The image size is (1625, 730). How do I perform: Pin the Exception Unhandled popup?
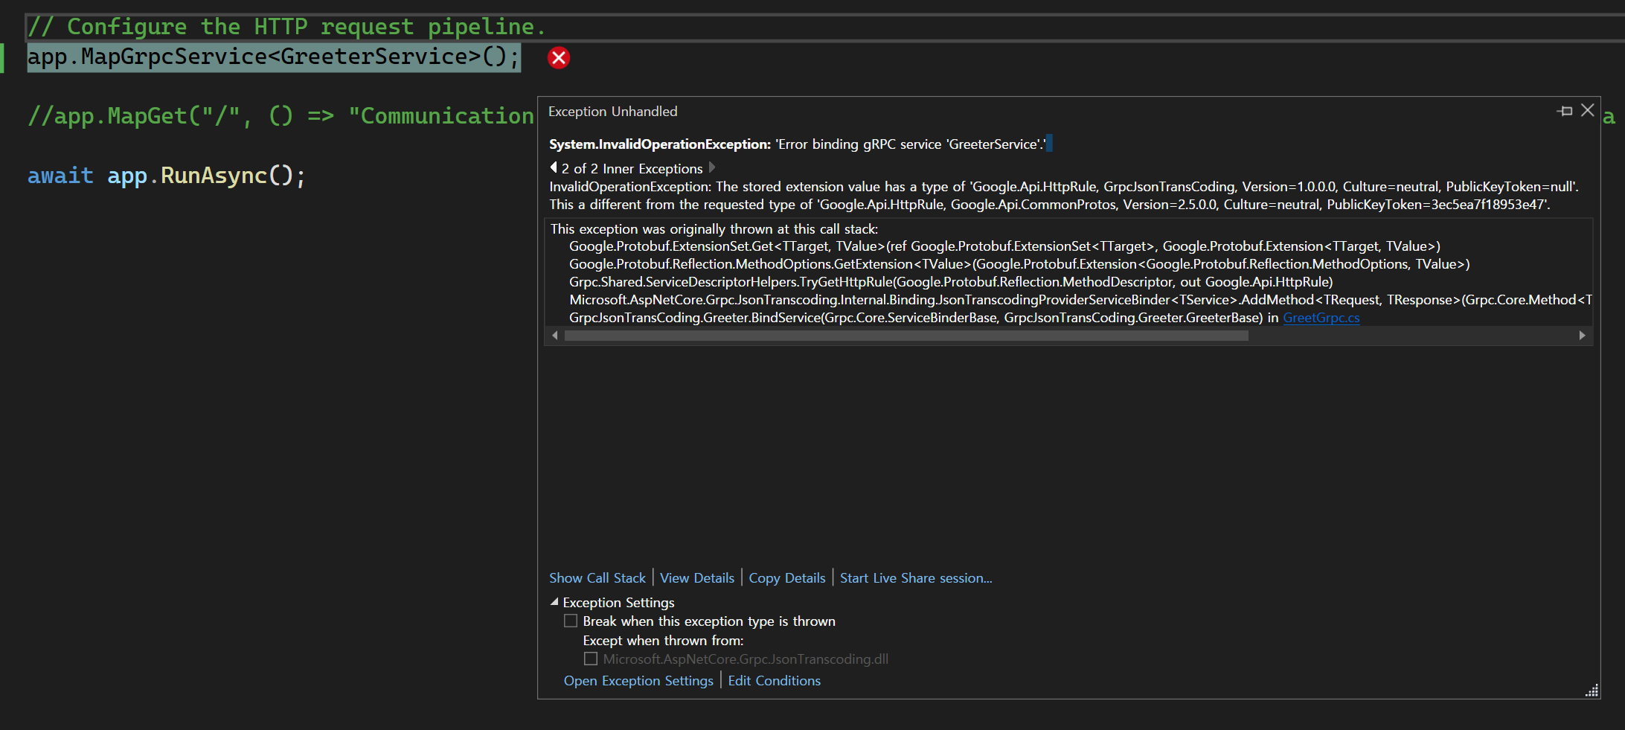click(1565, 111)
